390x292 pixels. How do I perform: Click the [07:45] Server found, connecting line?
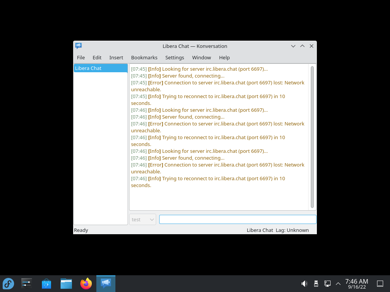tap(177, 76)
